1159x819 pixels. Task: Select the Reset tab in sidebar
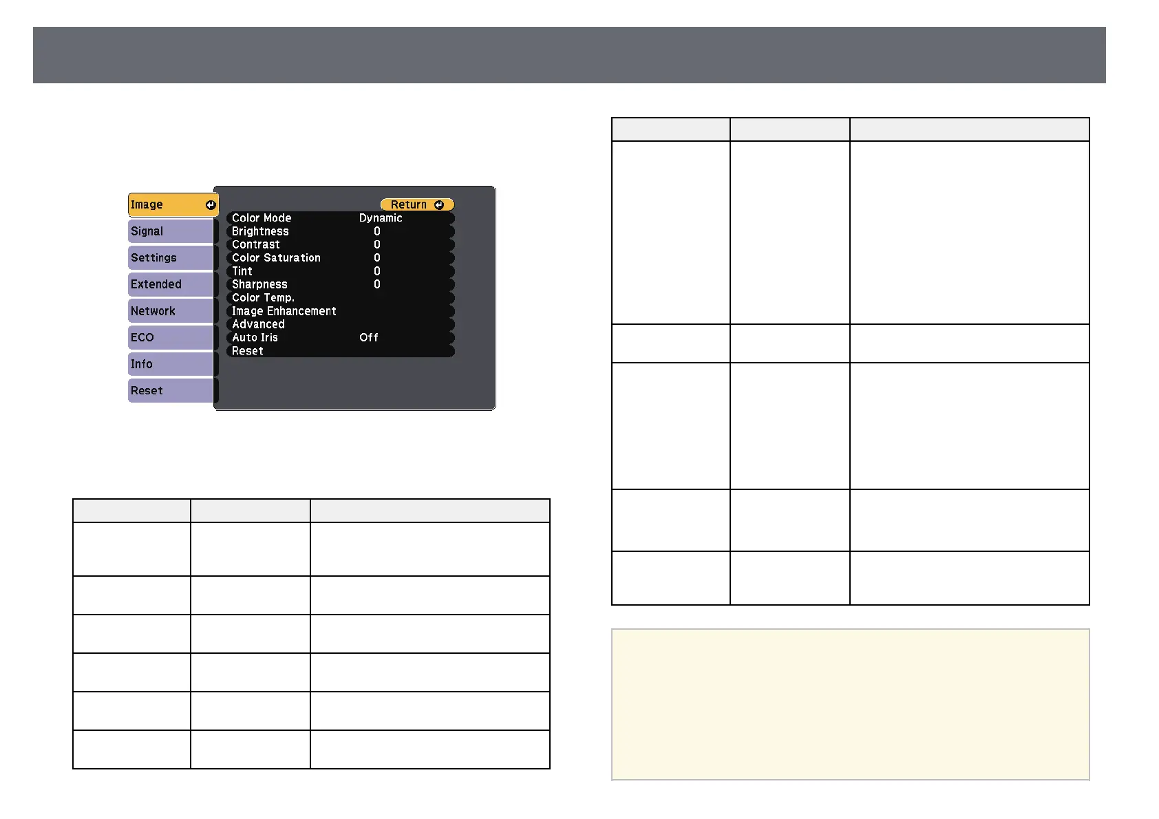pos(172,391)
